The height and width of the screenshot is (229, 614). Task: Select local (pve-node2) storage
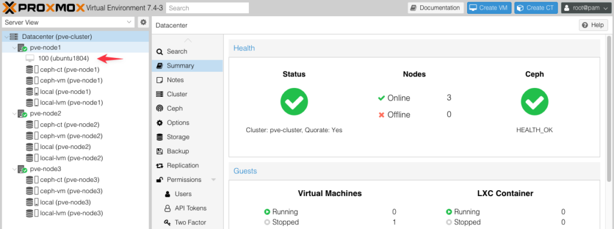coord(65,147)
